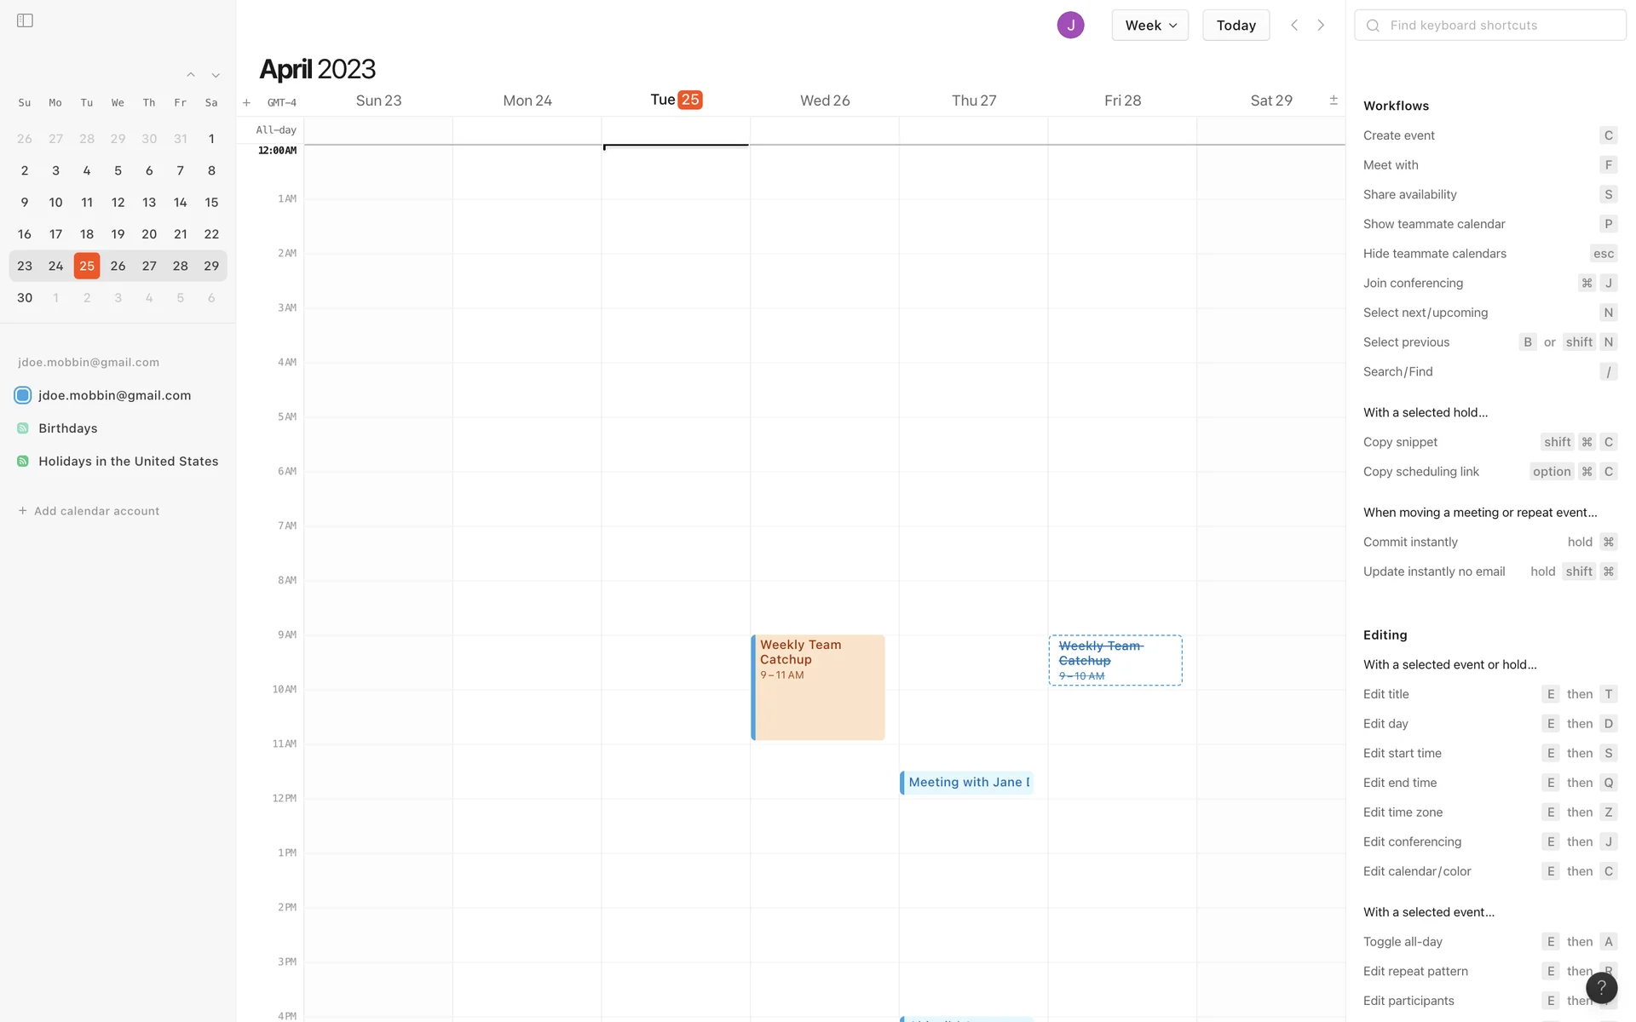Go to next week arrow
The height and width of the screenshot is (1022, 1636).
click(1321, 26)
